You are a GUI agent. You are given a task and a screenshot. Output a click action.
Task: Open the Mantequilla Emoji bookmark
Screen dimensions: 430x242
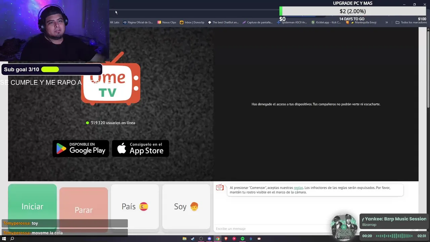tap(361, 22)
